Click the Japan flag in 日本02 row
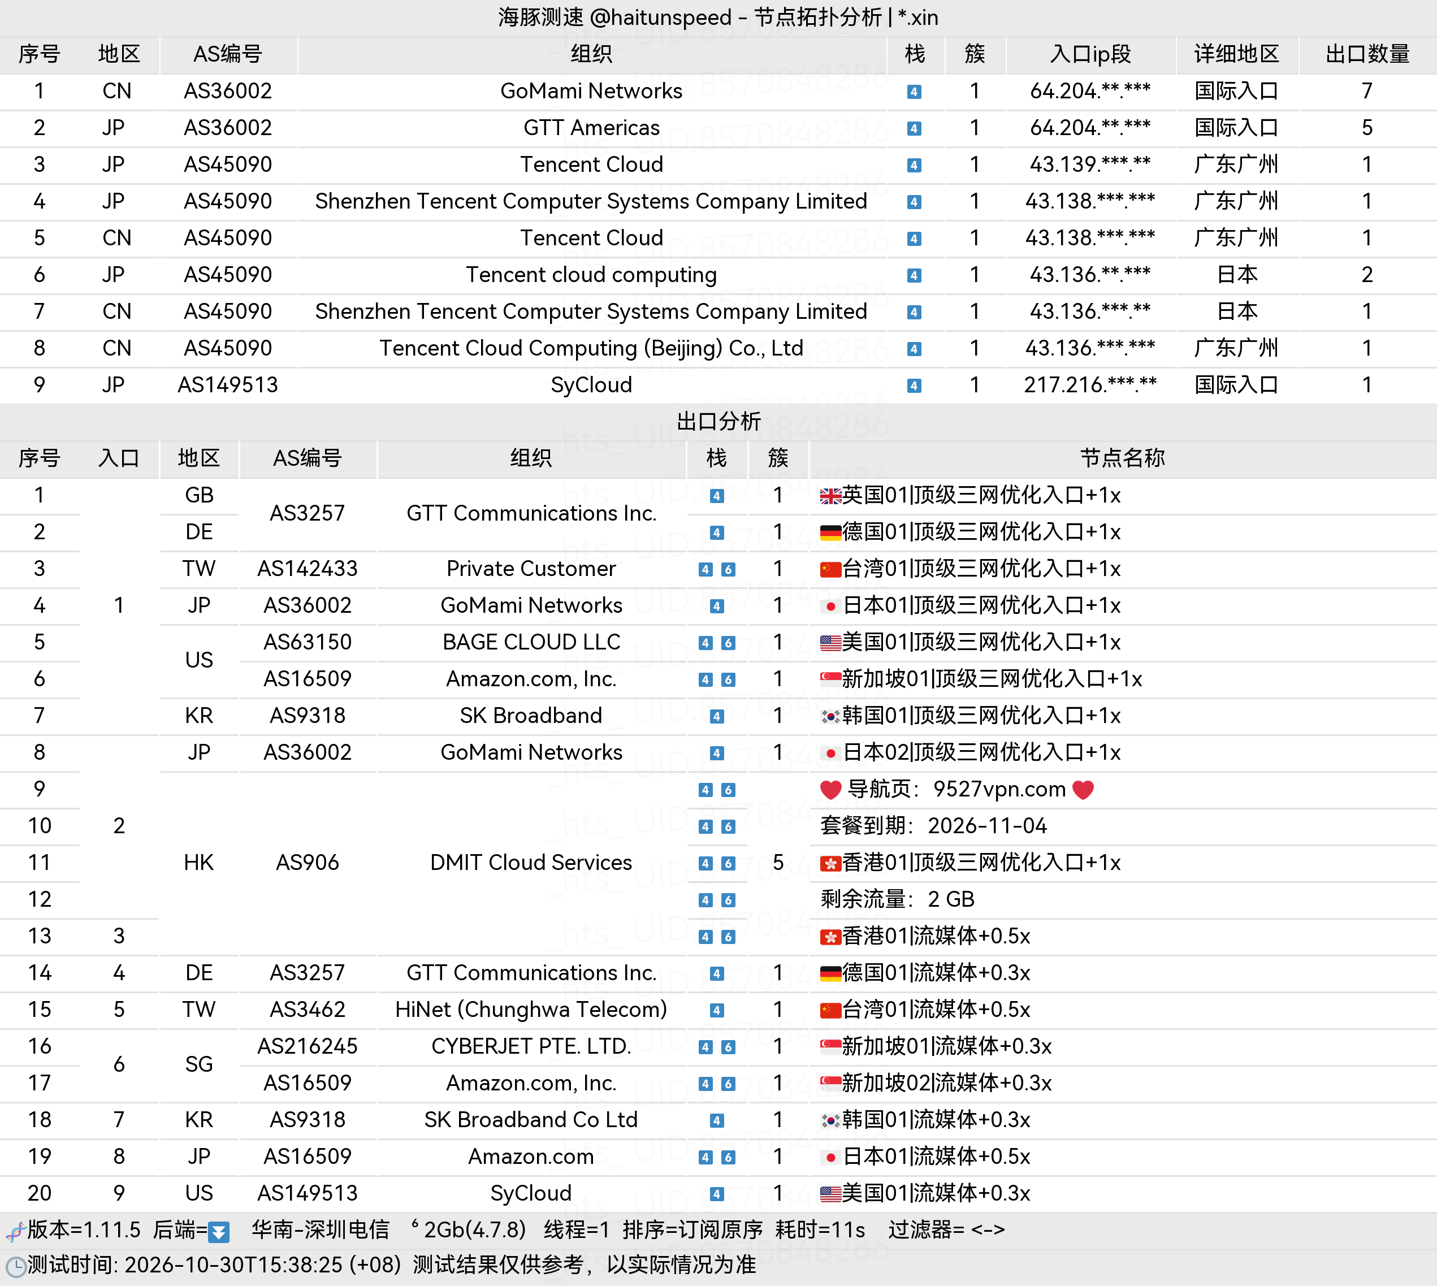 pos(831,754)
